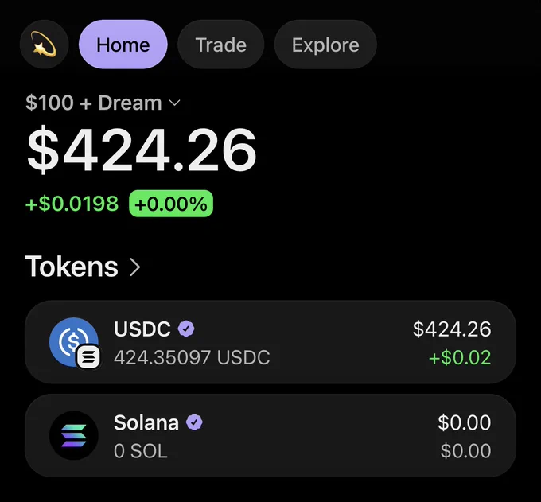The height and width of the screenshot is (502, 541).
Task: Expand the $100 + Dream account dropdown
Action: (103, 103)
